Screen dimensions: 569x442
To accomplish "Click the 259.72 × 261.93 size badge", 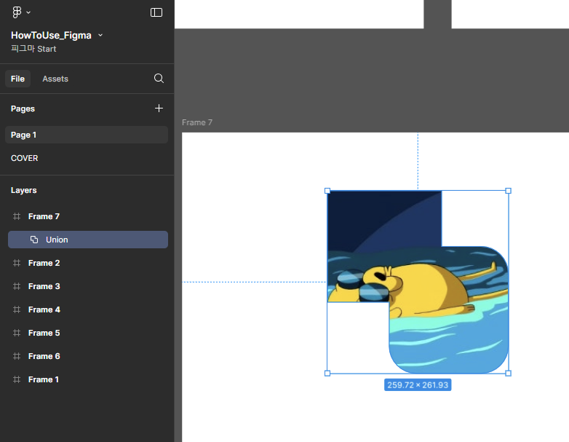I will 418,385.
